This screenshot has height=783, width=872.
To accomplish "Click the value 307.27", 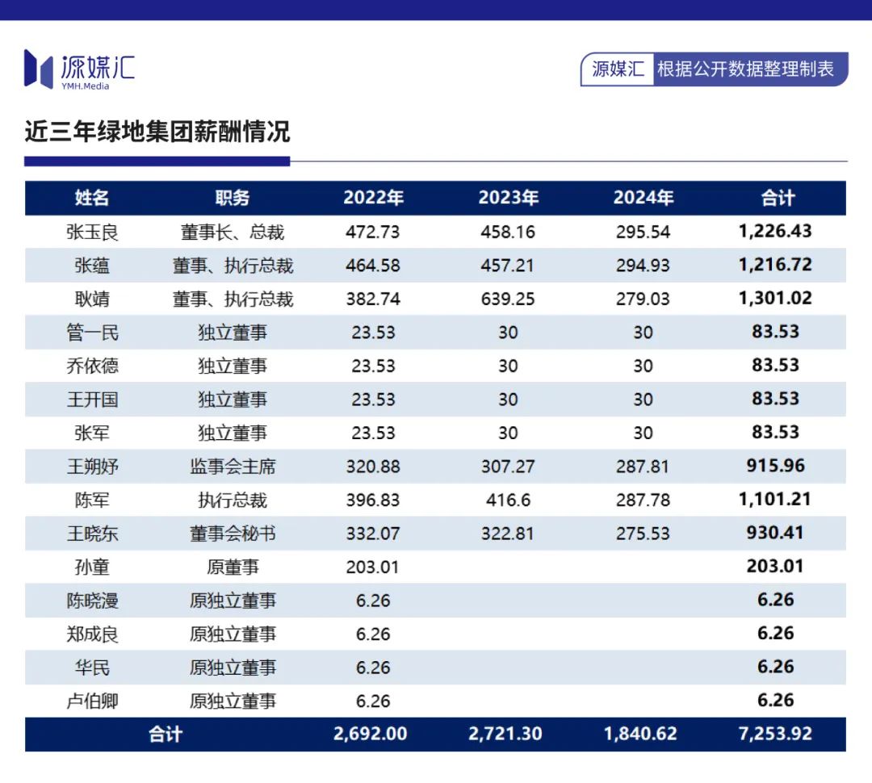I will 508,467.
